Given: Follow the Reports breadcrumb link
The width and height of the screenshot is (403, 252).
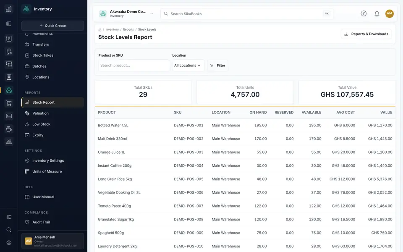Looking at the screenshot, I should (128, 29).
